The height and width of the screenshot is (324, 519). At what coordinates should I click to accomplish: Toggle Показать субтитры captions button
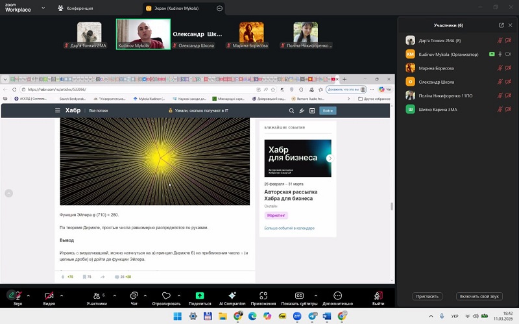tap(299, 295)
